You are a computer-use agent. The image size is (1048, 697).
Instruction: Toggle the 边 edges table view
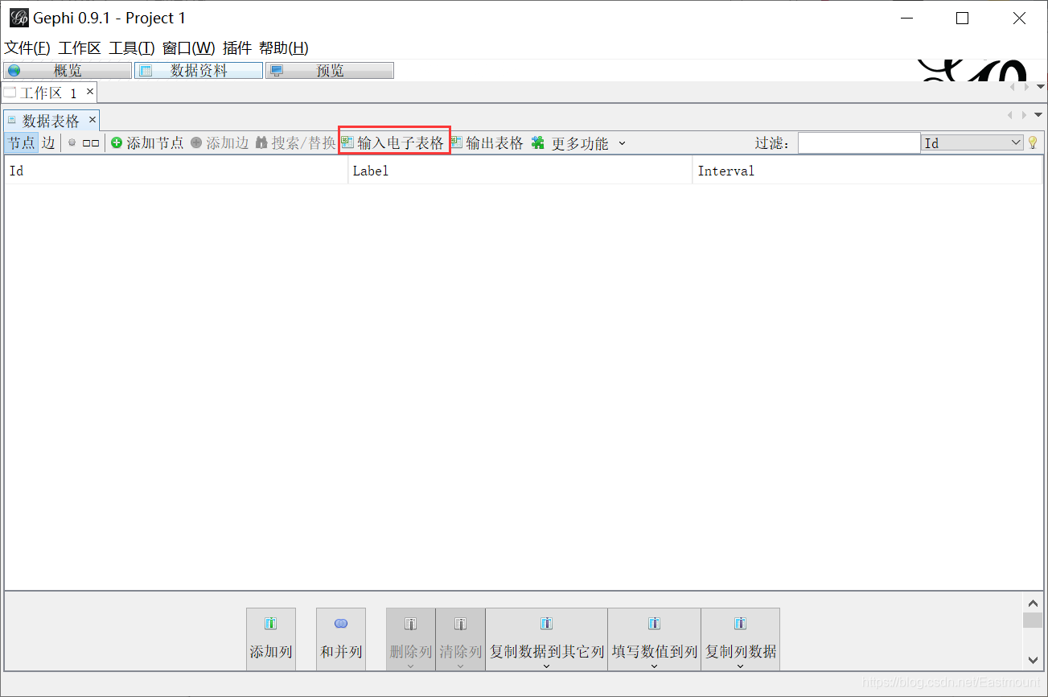[48, 143]
